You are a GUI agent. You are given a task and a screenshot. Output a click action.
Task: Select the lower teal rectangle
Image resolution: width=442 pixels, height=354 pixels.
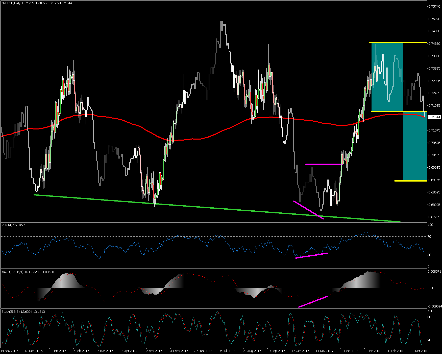point(415,147)
